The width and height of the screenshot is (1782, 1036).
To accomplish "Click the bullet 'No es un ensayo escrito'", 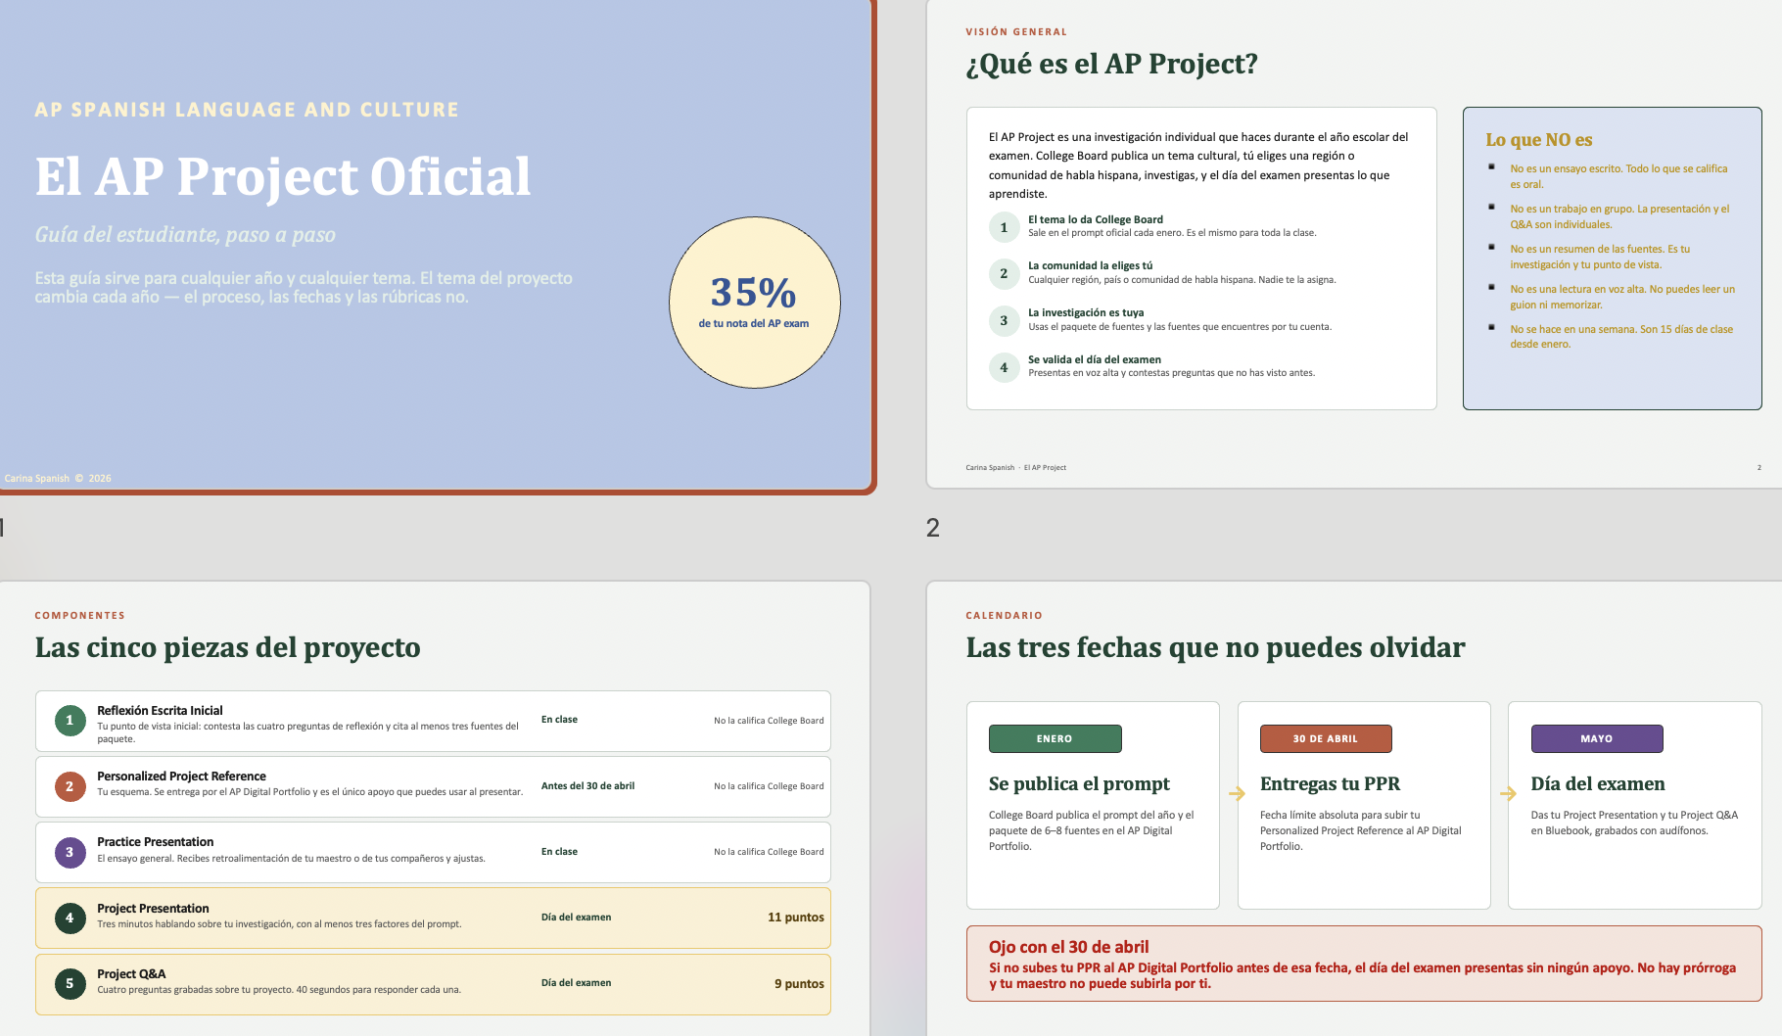I will (x=1619, y=176).
